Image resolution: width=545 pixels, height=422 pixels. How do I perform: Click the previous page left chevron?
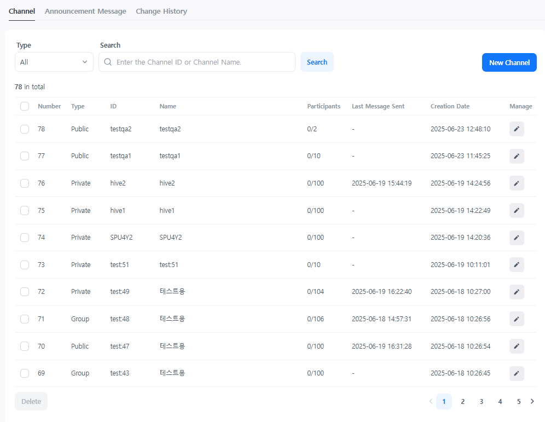coord(431,401)
